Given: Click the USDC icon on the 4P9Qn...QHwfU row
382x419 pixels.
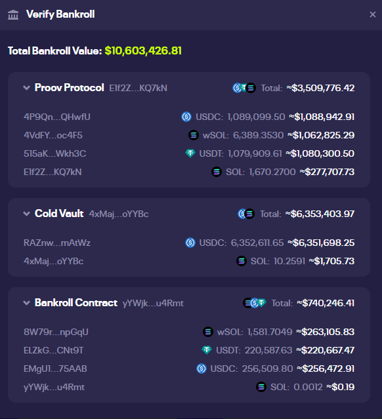Looking at the screenshot, I should pos(186,117).
